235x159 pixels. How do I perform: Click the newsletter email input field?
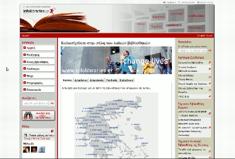[192, 50]
